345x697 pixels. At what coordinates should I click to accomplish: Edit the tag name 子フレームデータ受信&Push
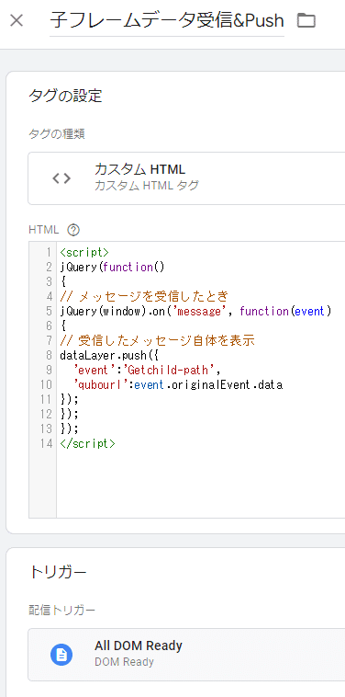167,20
